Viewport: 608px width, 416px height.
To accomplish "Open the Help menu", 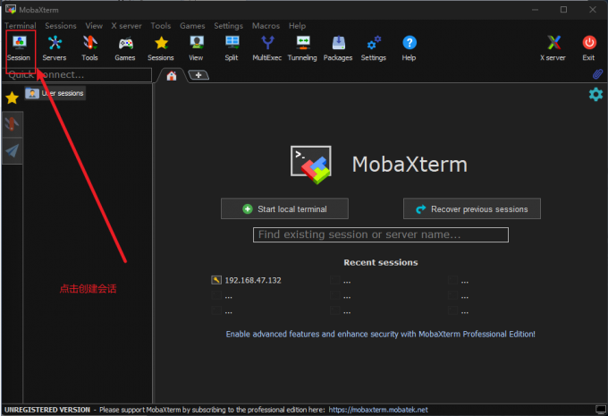I will (297, 26).
